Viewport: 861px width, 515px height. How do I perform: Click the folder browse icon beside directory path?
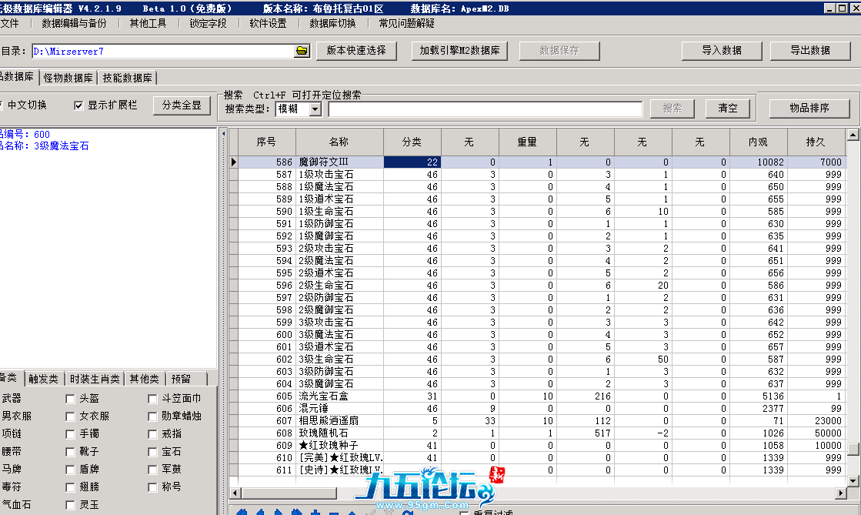(302, 51)
